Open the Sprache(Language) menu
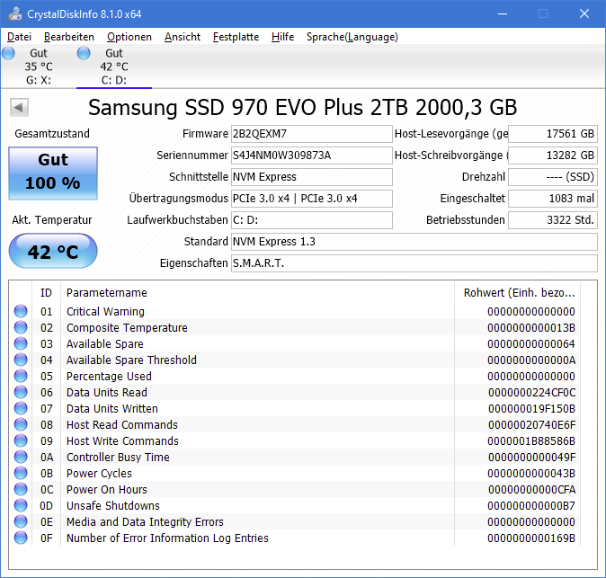Screen dimensions: 606x578 pos(352,37)
